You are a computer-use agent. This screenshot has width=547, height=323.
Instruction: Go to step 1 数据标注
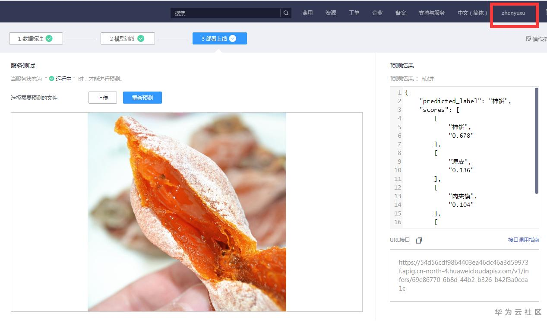click(36, 38)
